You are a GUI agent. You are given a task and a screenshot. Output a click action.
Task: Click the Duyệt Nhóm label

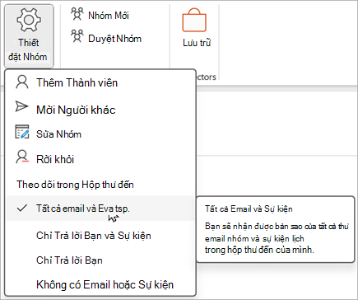pos(114,39)
